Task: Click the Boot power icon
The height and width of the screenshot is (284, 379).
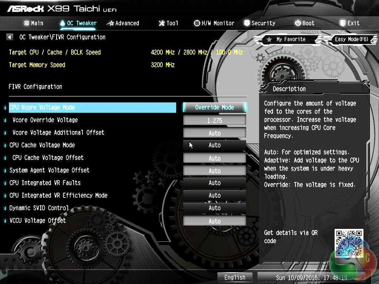Action: tap(298, 23)
